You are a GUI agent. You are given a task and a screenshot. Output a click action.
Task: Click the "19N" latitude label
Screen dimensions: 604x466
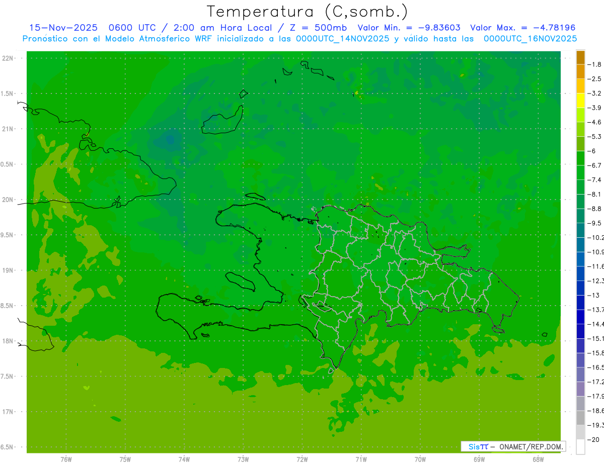tap(8, 270)
